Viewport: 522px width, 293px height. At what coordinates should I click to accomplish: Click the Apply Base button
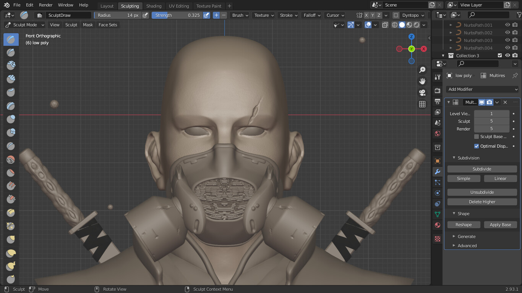[x=500, y=224]
